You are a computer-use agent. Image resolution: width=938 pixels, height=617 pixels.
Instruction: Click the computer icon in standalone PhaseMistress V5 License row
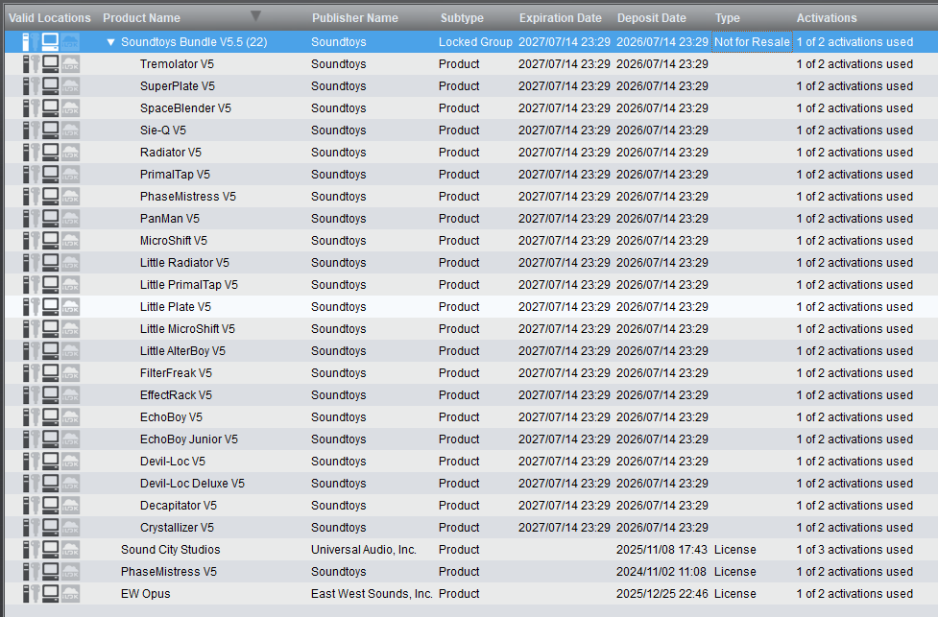[50, 573]
